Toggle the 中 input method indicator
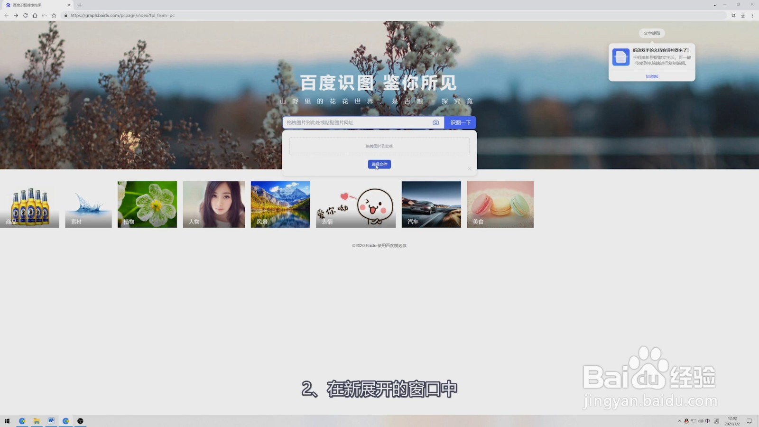This screenshot has width=759, height=427. [708, 421]
